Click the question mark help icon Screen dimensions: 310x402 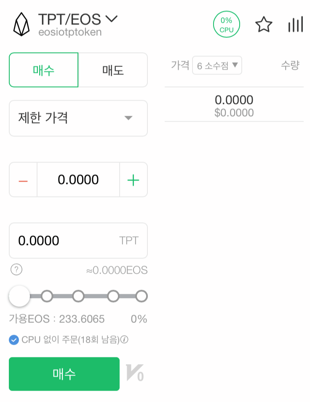coord(16,270)
